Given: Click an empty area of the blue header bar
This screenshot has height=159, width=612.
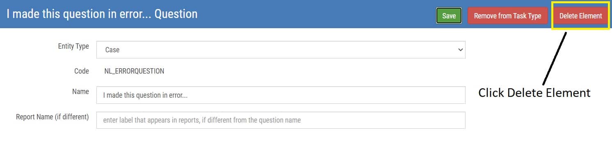Looking at the screenshot, I should click(x=316, y=14).
